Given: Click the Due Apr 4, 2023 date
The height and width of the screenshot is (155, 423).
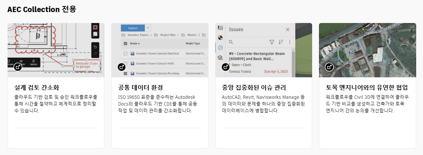Looking at the screenshot, I should click(x=276, y=72).
